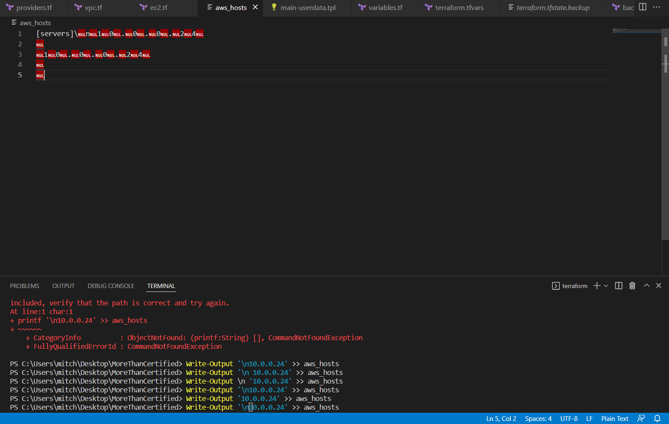The height and width of the screenshot is (424, 669).
Task: Click line number 2 in gutter
Action: tap(20, 44)
